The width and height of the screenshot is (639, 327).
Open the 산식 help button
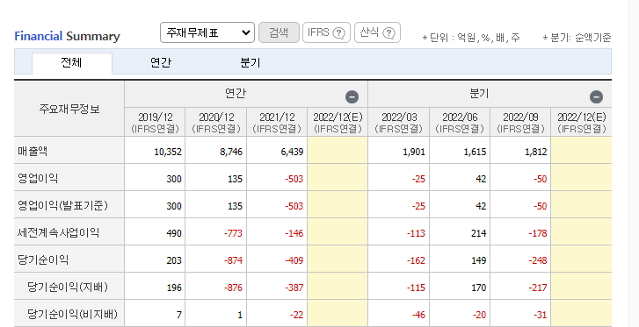(377, 32)
